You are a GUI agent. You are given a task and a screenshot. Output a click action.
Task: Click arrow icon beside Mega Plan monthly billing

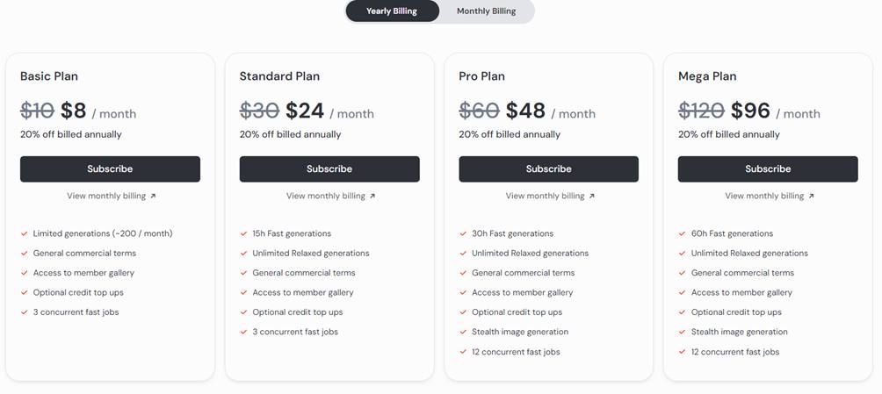click(x=811, y=196)
